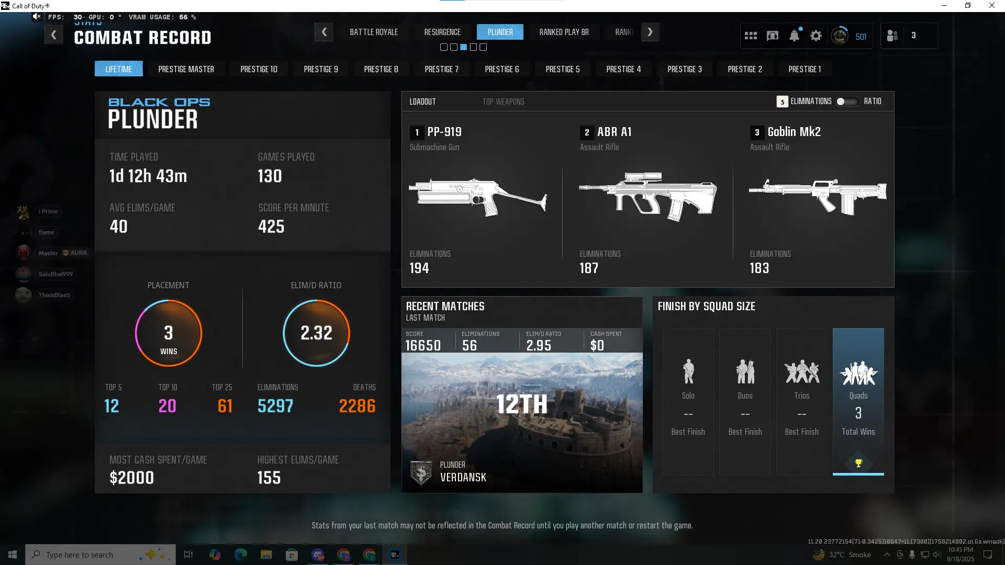Image resolution: width=1005 pixels, height=565 pixels.
Task: Toggle Eliminations/Ratio switch
Action: click(x=846, y=101)
